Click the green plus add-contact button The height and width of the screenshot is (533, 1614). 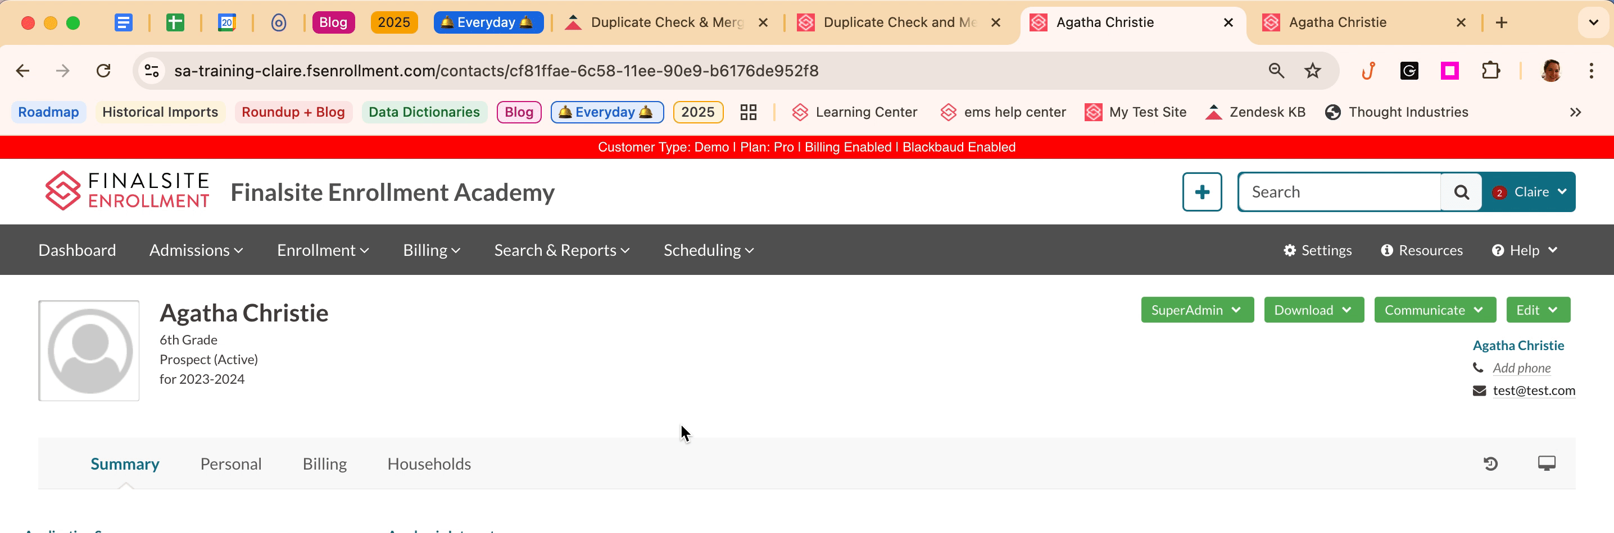[1201, 192]
